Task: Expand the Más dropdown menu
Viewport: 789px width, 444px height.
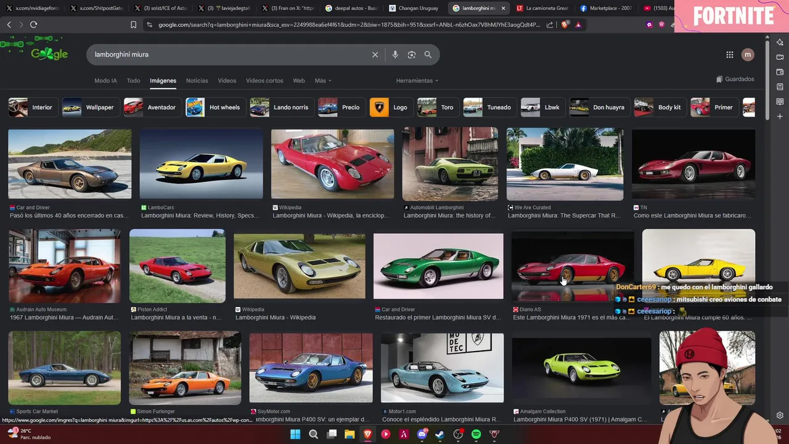Action: (x=323, y=81)
